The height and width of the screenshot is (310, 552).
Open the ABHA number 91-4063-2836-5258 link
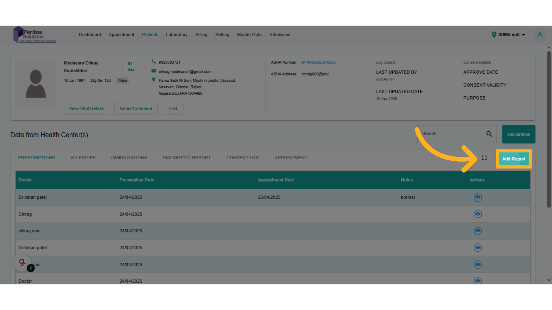coord(318,62)
